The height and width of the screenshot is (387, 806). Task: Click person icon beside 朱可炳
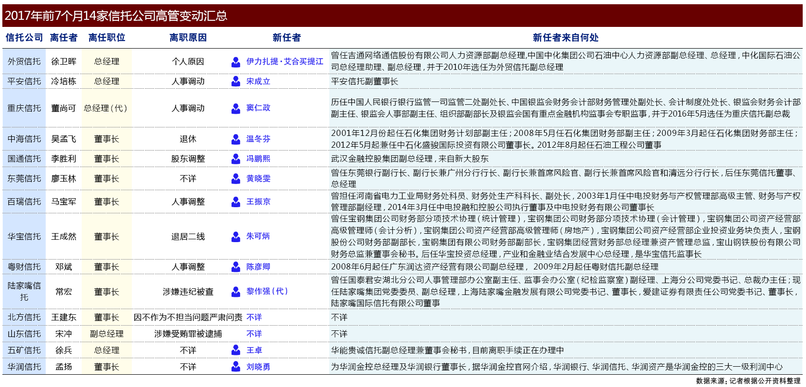pos(236,236)
